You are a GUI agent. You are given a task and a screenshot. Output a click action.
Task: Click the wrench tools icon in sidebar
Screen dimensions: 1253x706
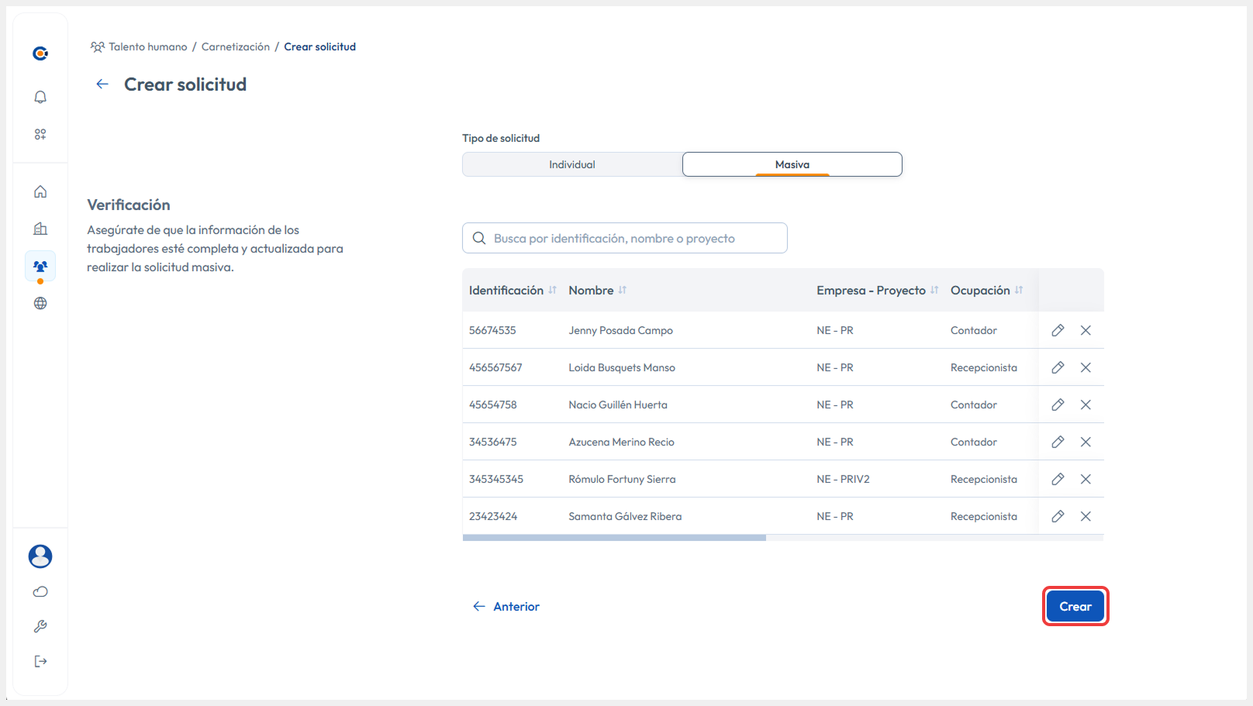click(x=40, y=626)
